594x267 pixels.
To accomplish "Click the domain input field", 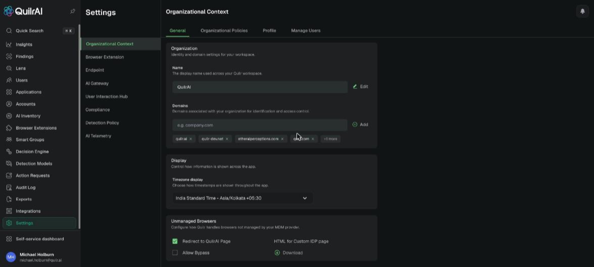I will click(x=260, y=125).
